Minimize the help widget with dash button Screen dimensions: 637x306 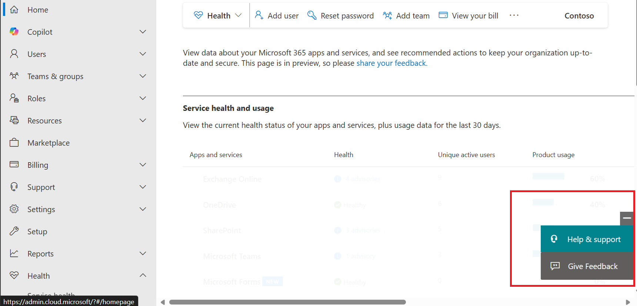[627, 218]
